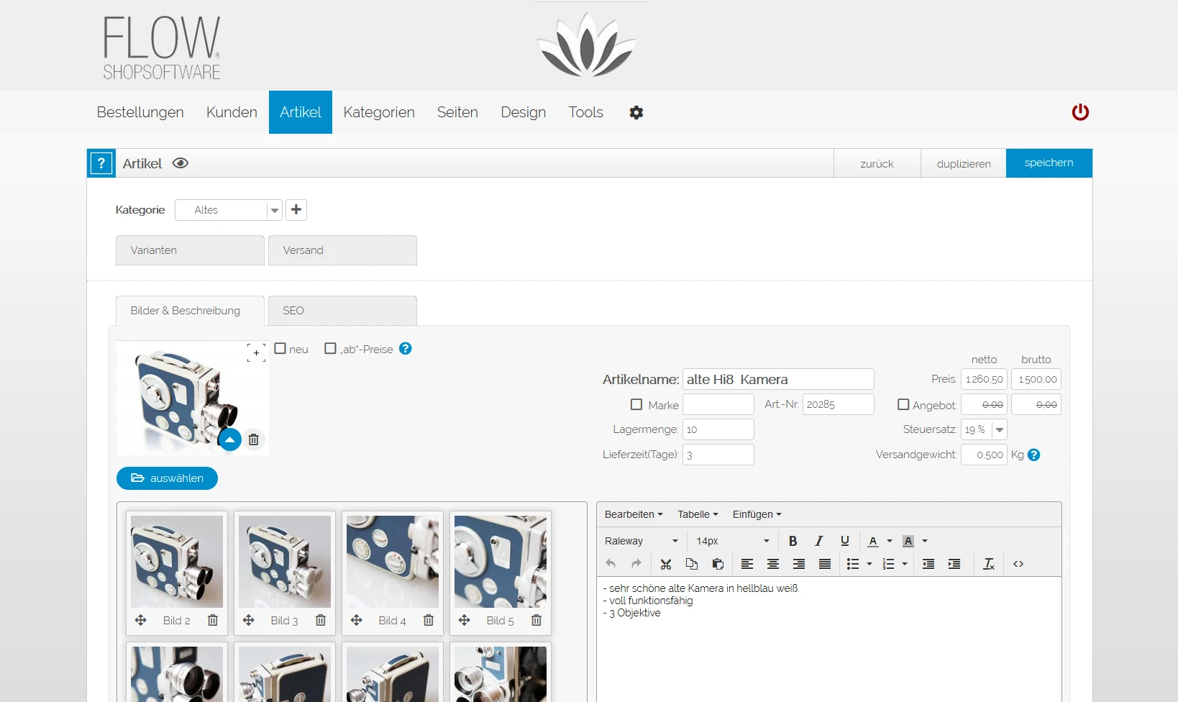Click the Lagermenge input field
Screen dimensions: 1178x702
718,429
